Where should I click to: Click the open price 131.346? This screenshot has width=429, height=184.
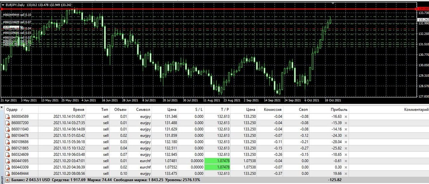coord(171,117)
